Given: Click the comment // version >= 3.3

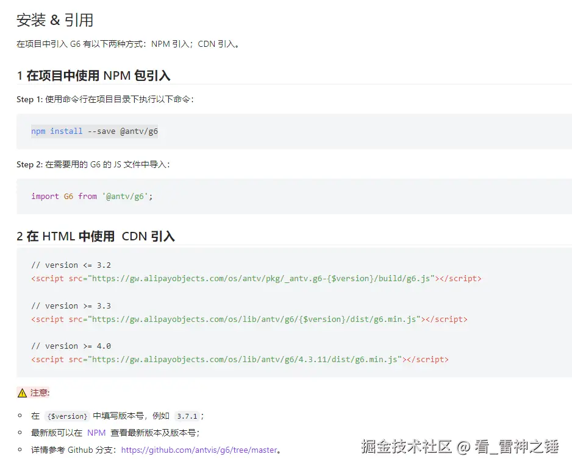Looking at the screenshot, I should pos(71,306).
